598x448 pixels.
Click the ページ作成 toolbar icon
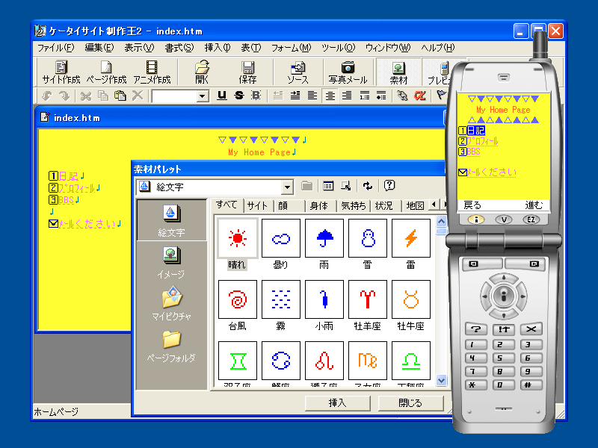106,72
